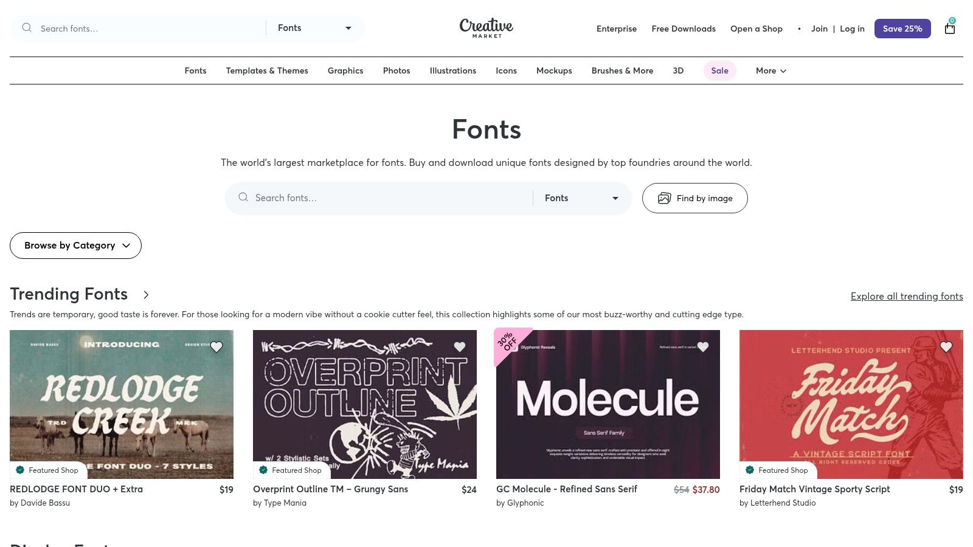Click the arrow next to Trending Fonts heading

146,295
